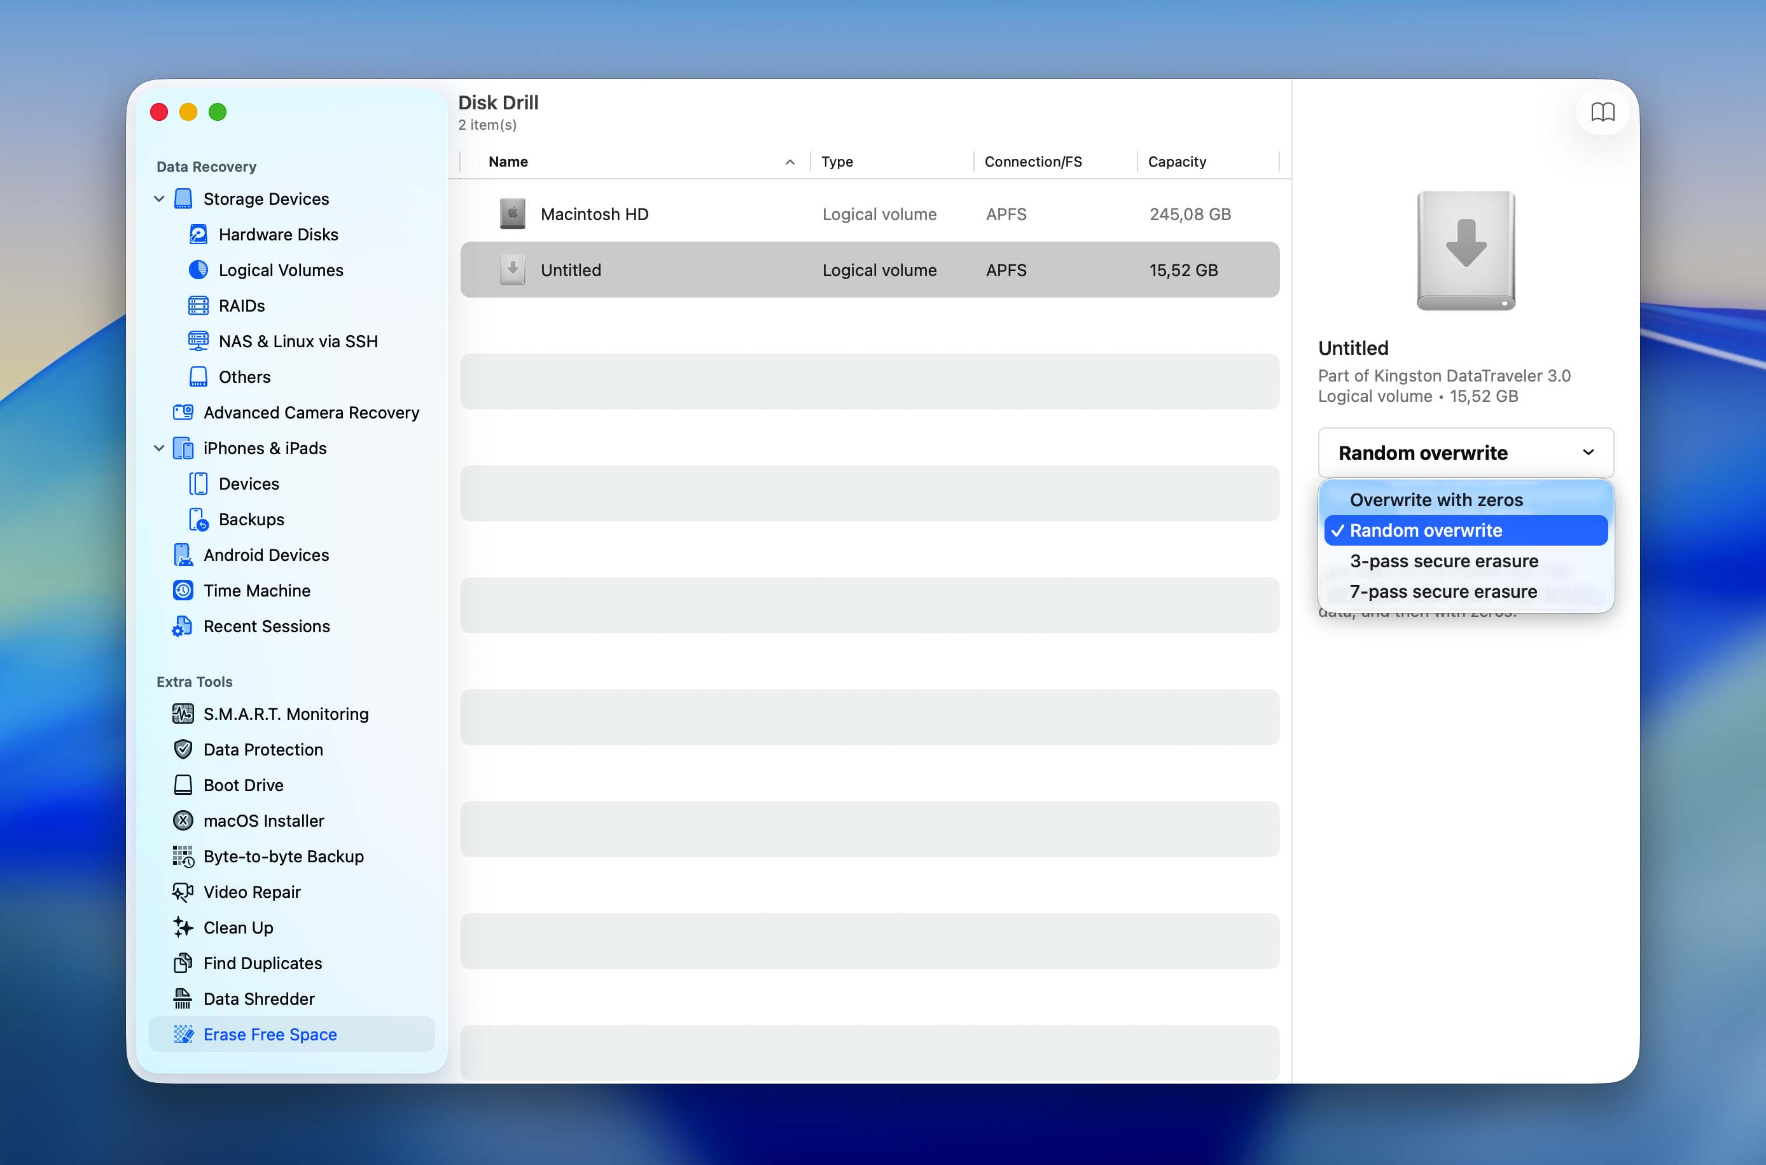
Task: Click the RAIDs icon in sidebar
Action: click(x=198, y=306)
